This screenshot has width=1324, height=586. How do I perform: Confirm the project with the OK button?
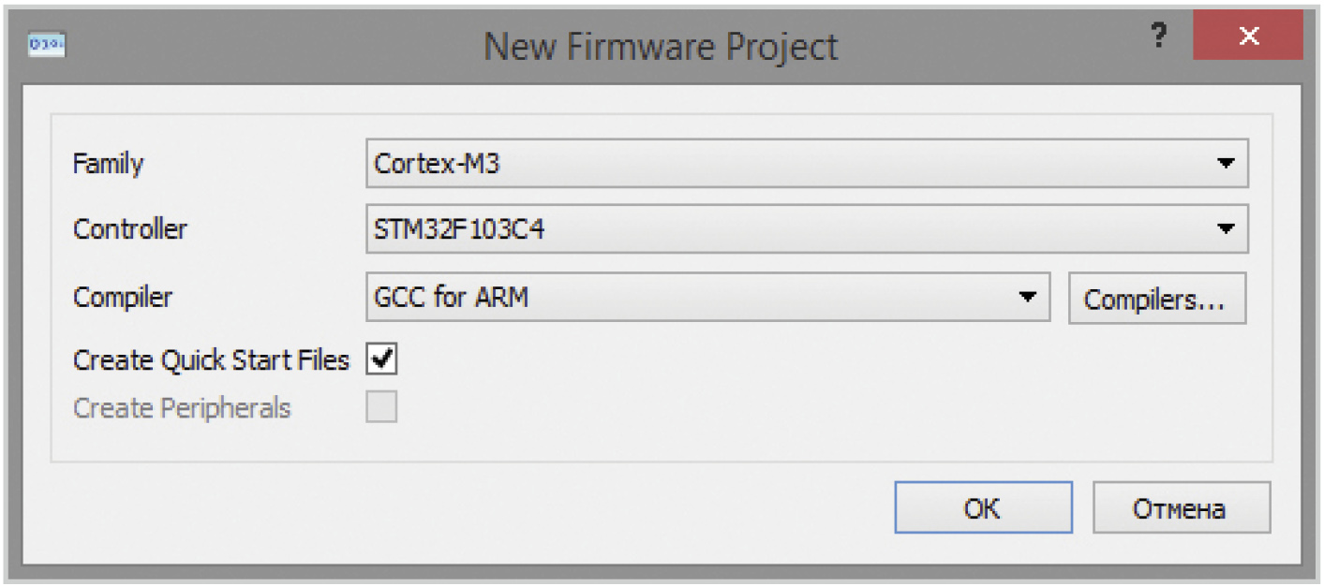[x=983, y=508]
